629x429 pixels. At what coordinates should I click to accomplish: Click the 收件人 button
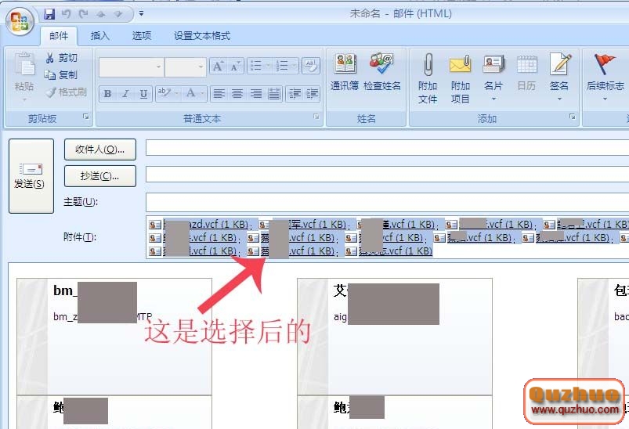click(x=100, y=150)
